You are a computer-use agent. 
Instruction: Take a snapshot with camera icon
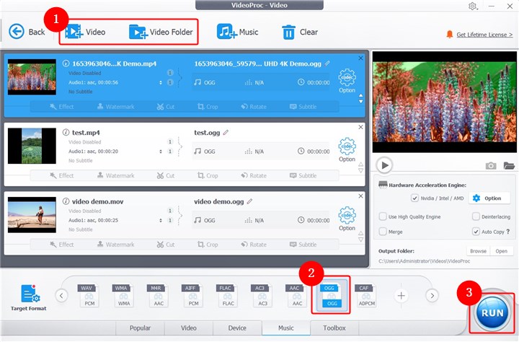(491, 165)
